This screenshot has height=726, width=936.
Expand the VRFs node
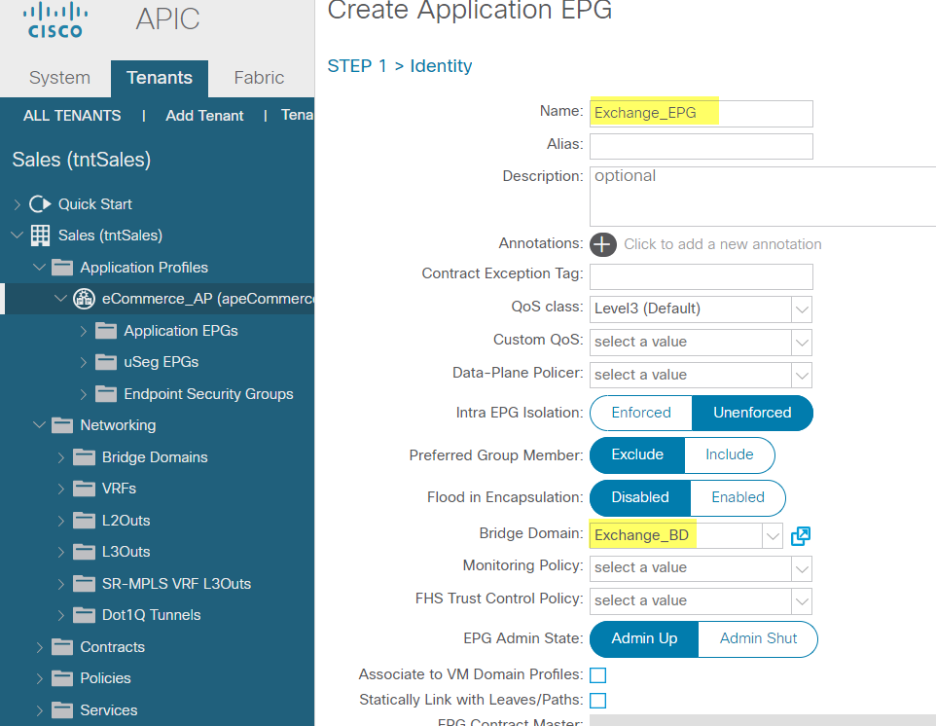[x=61, y=489]
